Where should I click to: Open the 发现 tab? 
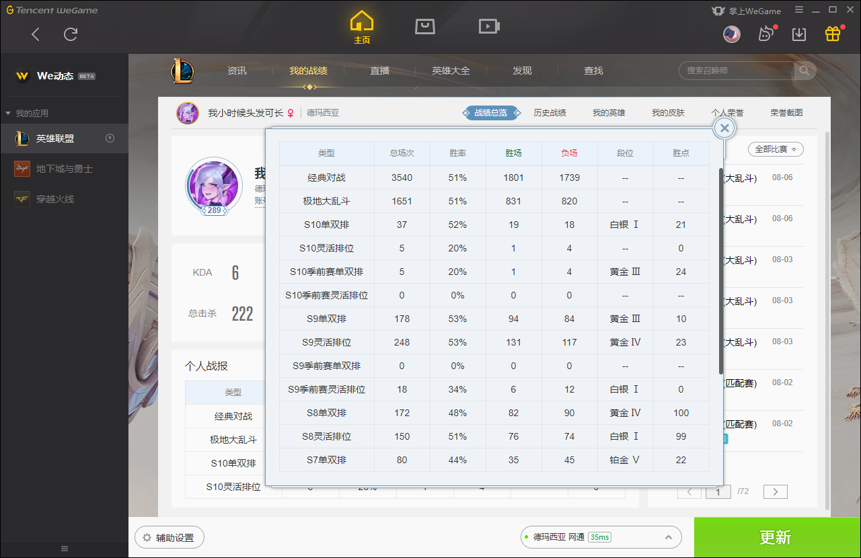click(x=522, y=71)
